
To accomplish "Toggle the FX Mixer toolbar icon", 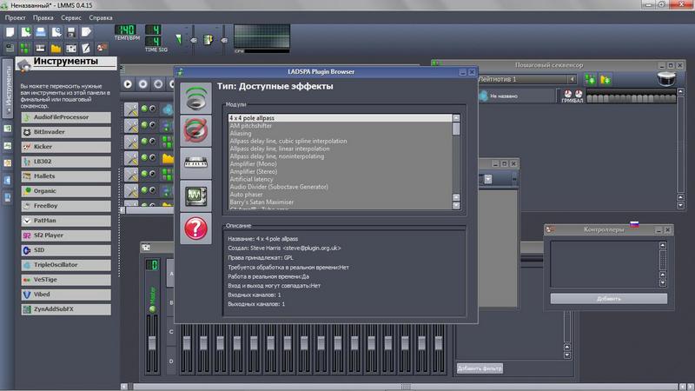I will coord(71,48).
